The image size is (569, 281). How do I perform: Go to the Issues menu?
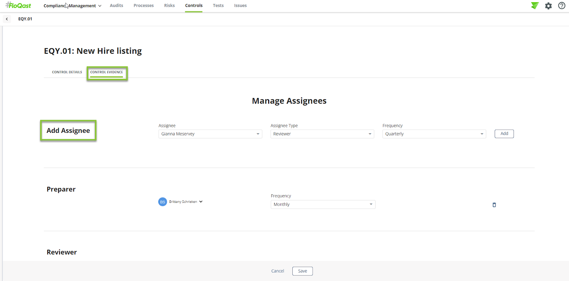pos(240,6)
